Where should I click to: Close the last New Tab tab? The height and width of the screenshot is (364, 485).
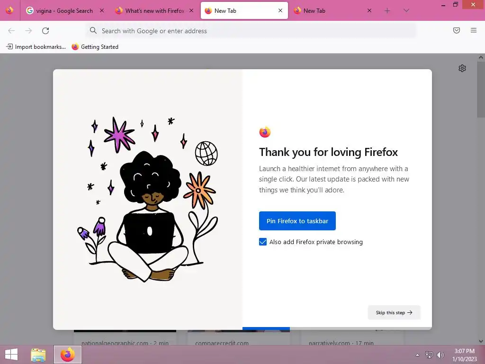coord(369,10)
